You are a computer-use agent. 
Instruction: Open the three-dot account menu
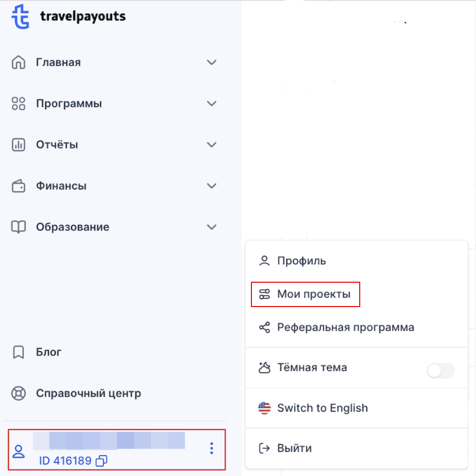[x=212, y=448]
